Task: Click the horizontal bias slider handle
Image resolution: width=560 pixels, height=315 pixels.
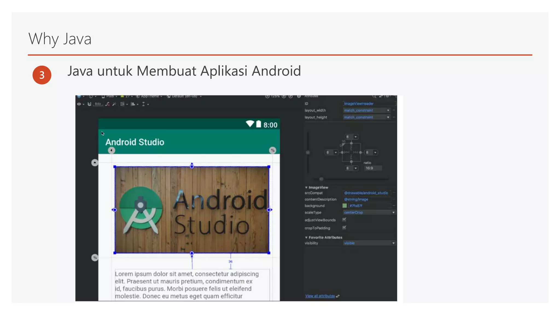Action: click(321, 179)
